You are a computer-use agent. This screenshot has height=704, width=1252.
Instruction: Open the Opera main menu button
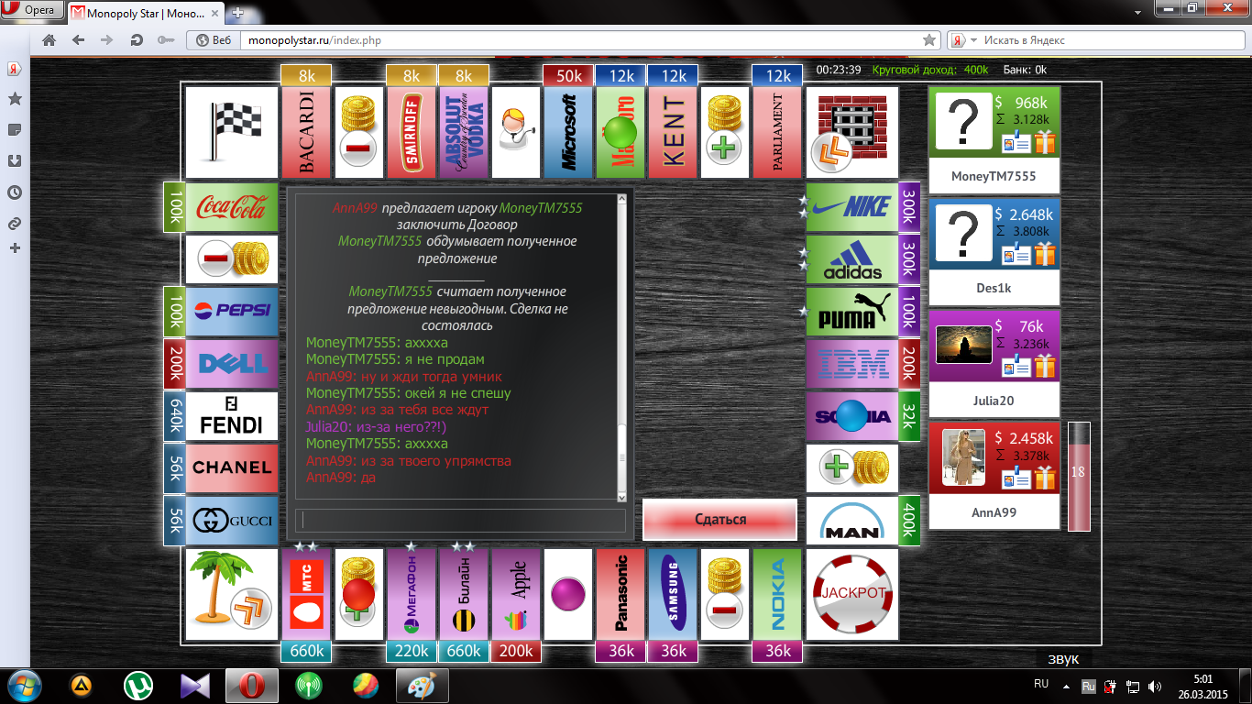[32, 10]
